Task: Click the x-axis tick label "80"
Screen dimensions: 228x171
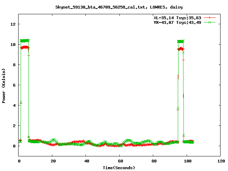Action: 154,161
